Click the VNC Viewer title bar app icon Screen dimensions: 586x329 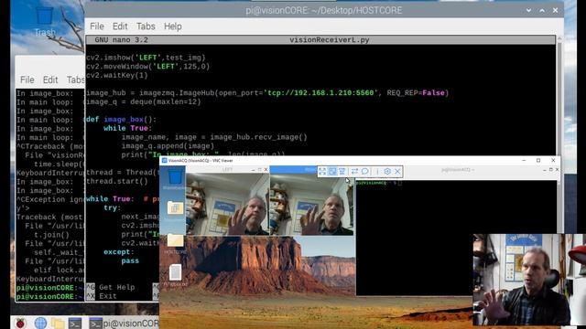164,161
